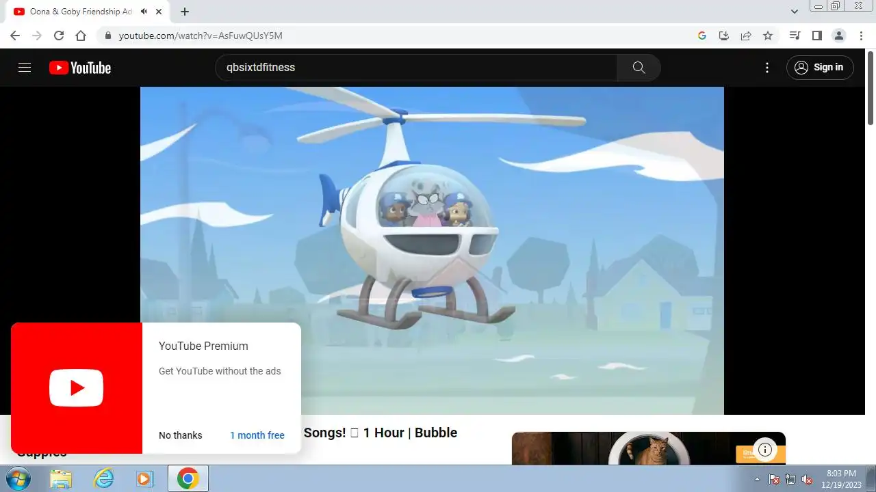The height and width of the screenshot is (492, 876).
Task: Open Google icon in address bar
Action: pos(701,36)
